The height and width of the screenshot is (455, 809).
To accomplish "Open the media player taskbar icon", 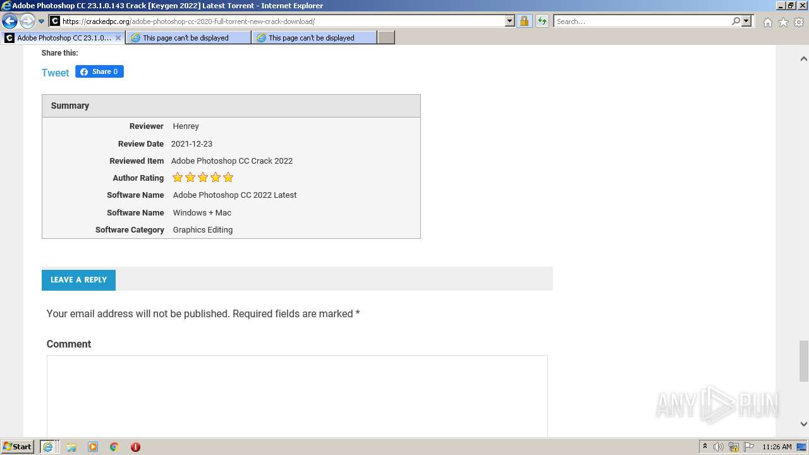I will pos(93,447).
